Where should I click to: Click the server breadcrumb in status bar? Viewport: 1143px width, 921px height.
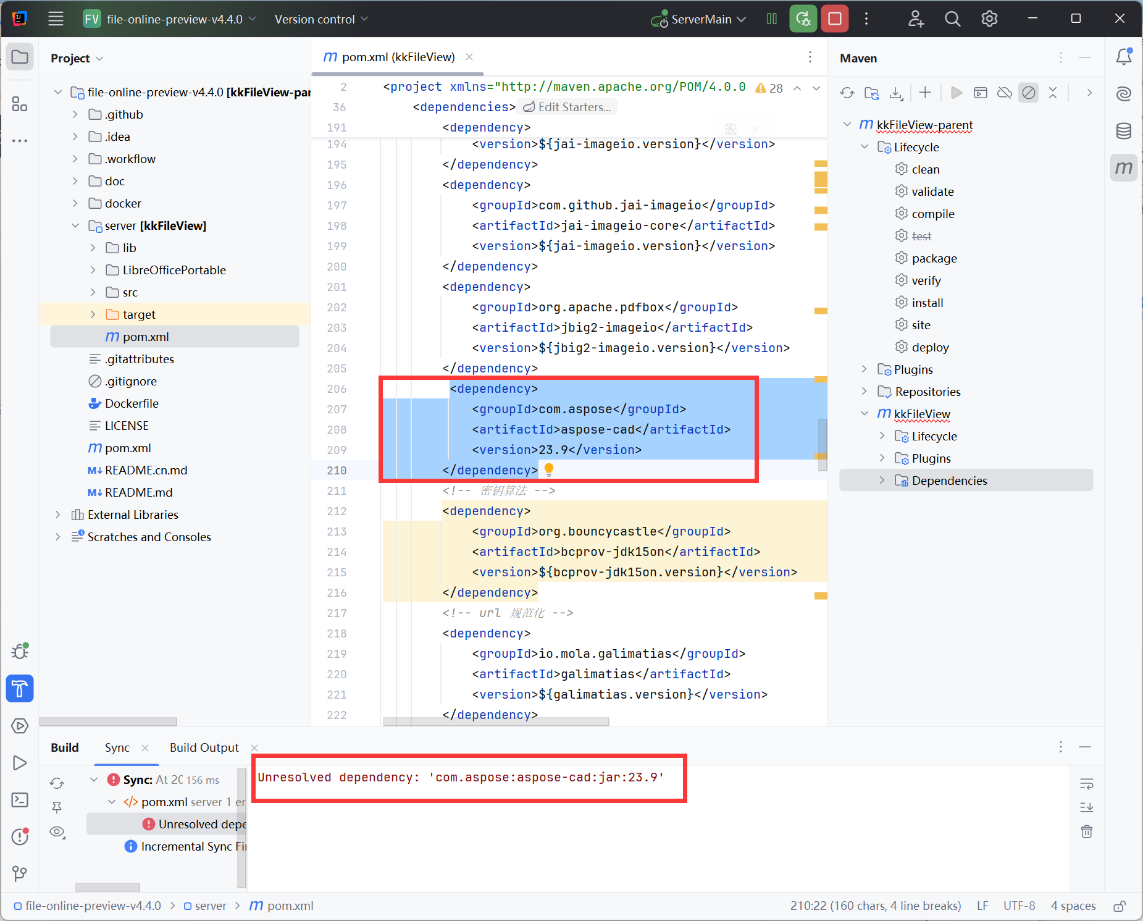click(205, 906)
